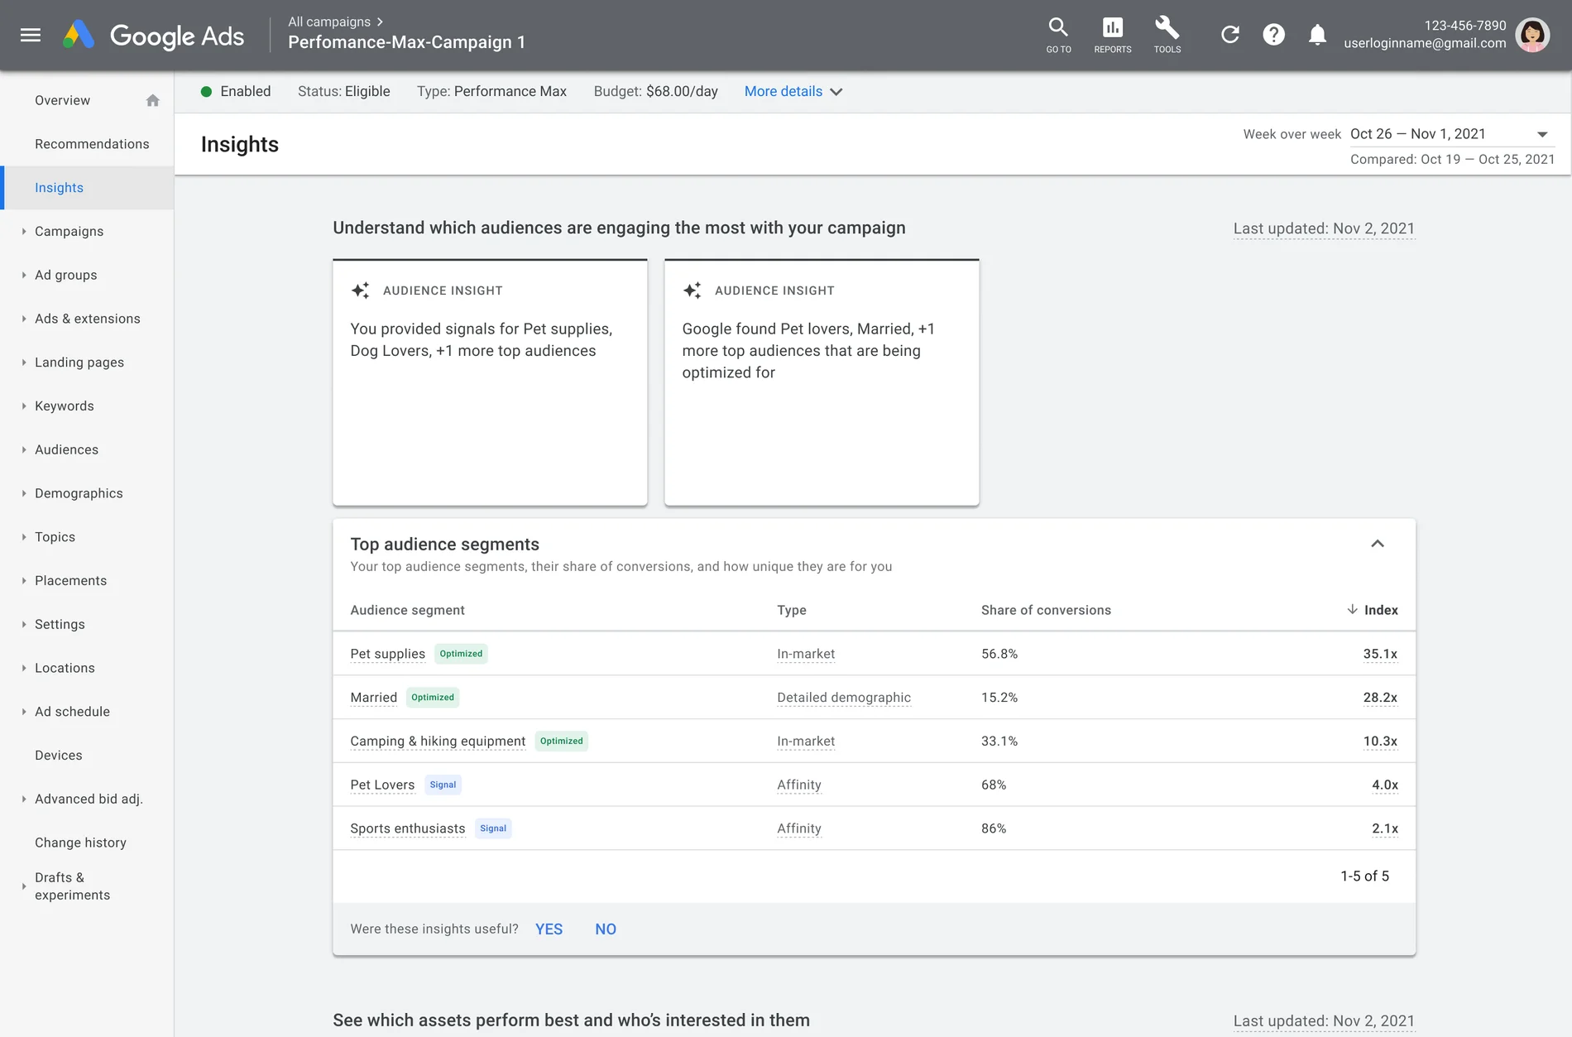This screenshot has height=1037, width=1572.
Task: Go to All campaigns breadcrumb
Action: [x=329, y=22]
